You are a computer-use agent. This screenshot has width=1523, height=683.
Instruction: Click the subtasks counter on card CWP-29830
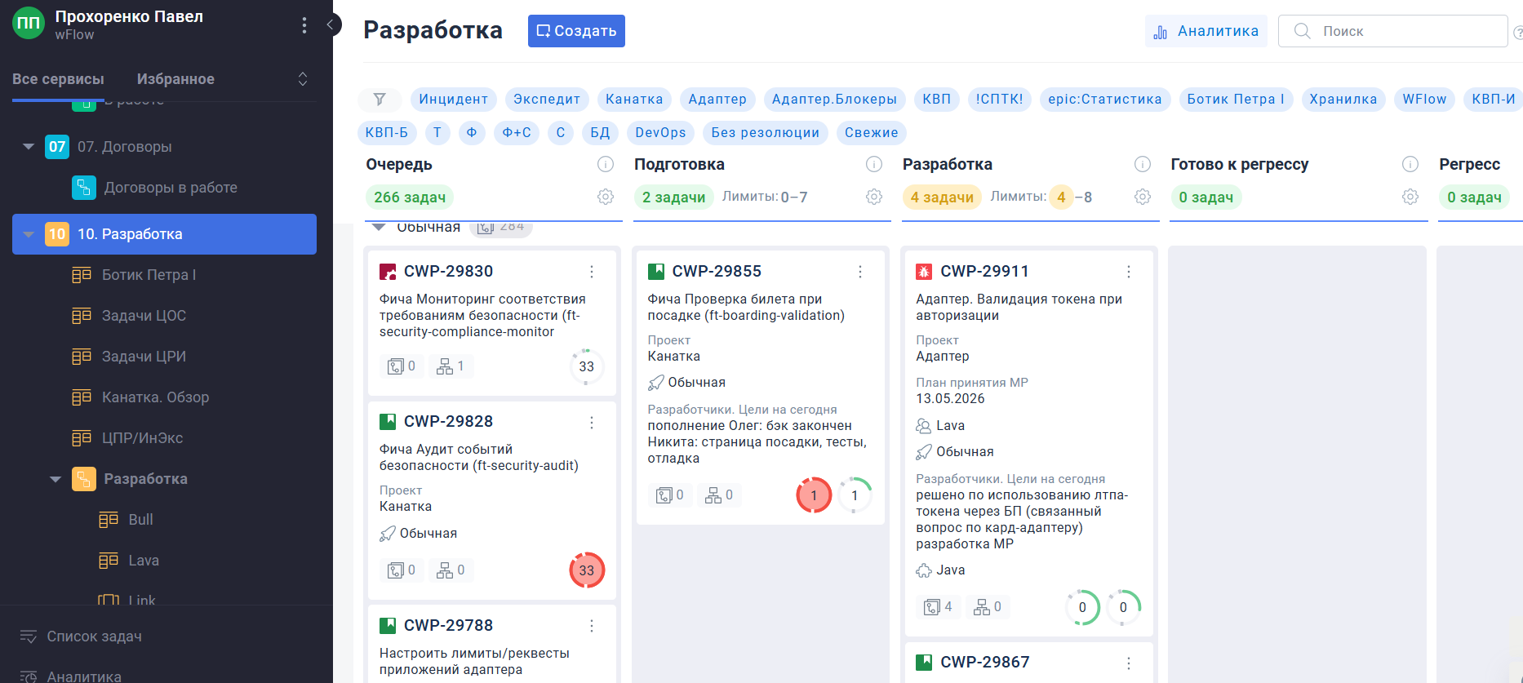click(451, 366)
